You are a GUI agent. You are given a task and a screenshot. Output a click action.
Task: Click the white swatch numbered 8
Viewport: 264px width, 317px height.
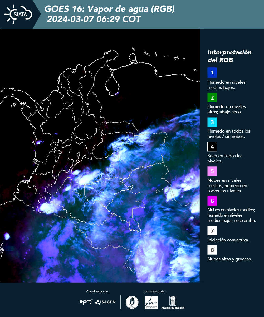(212, 250)
